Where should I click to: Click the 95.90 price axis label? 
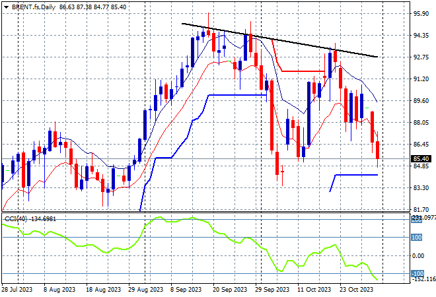tap(421, 14)
